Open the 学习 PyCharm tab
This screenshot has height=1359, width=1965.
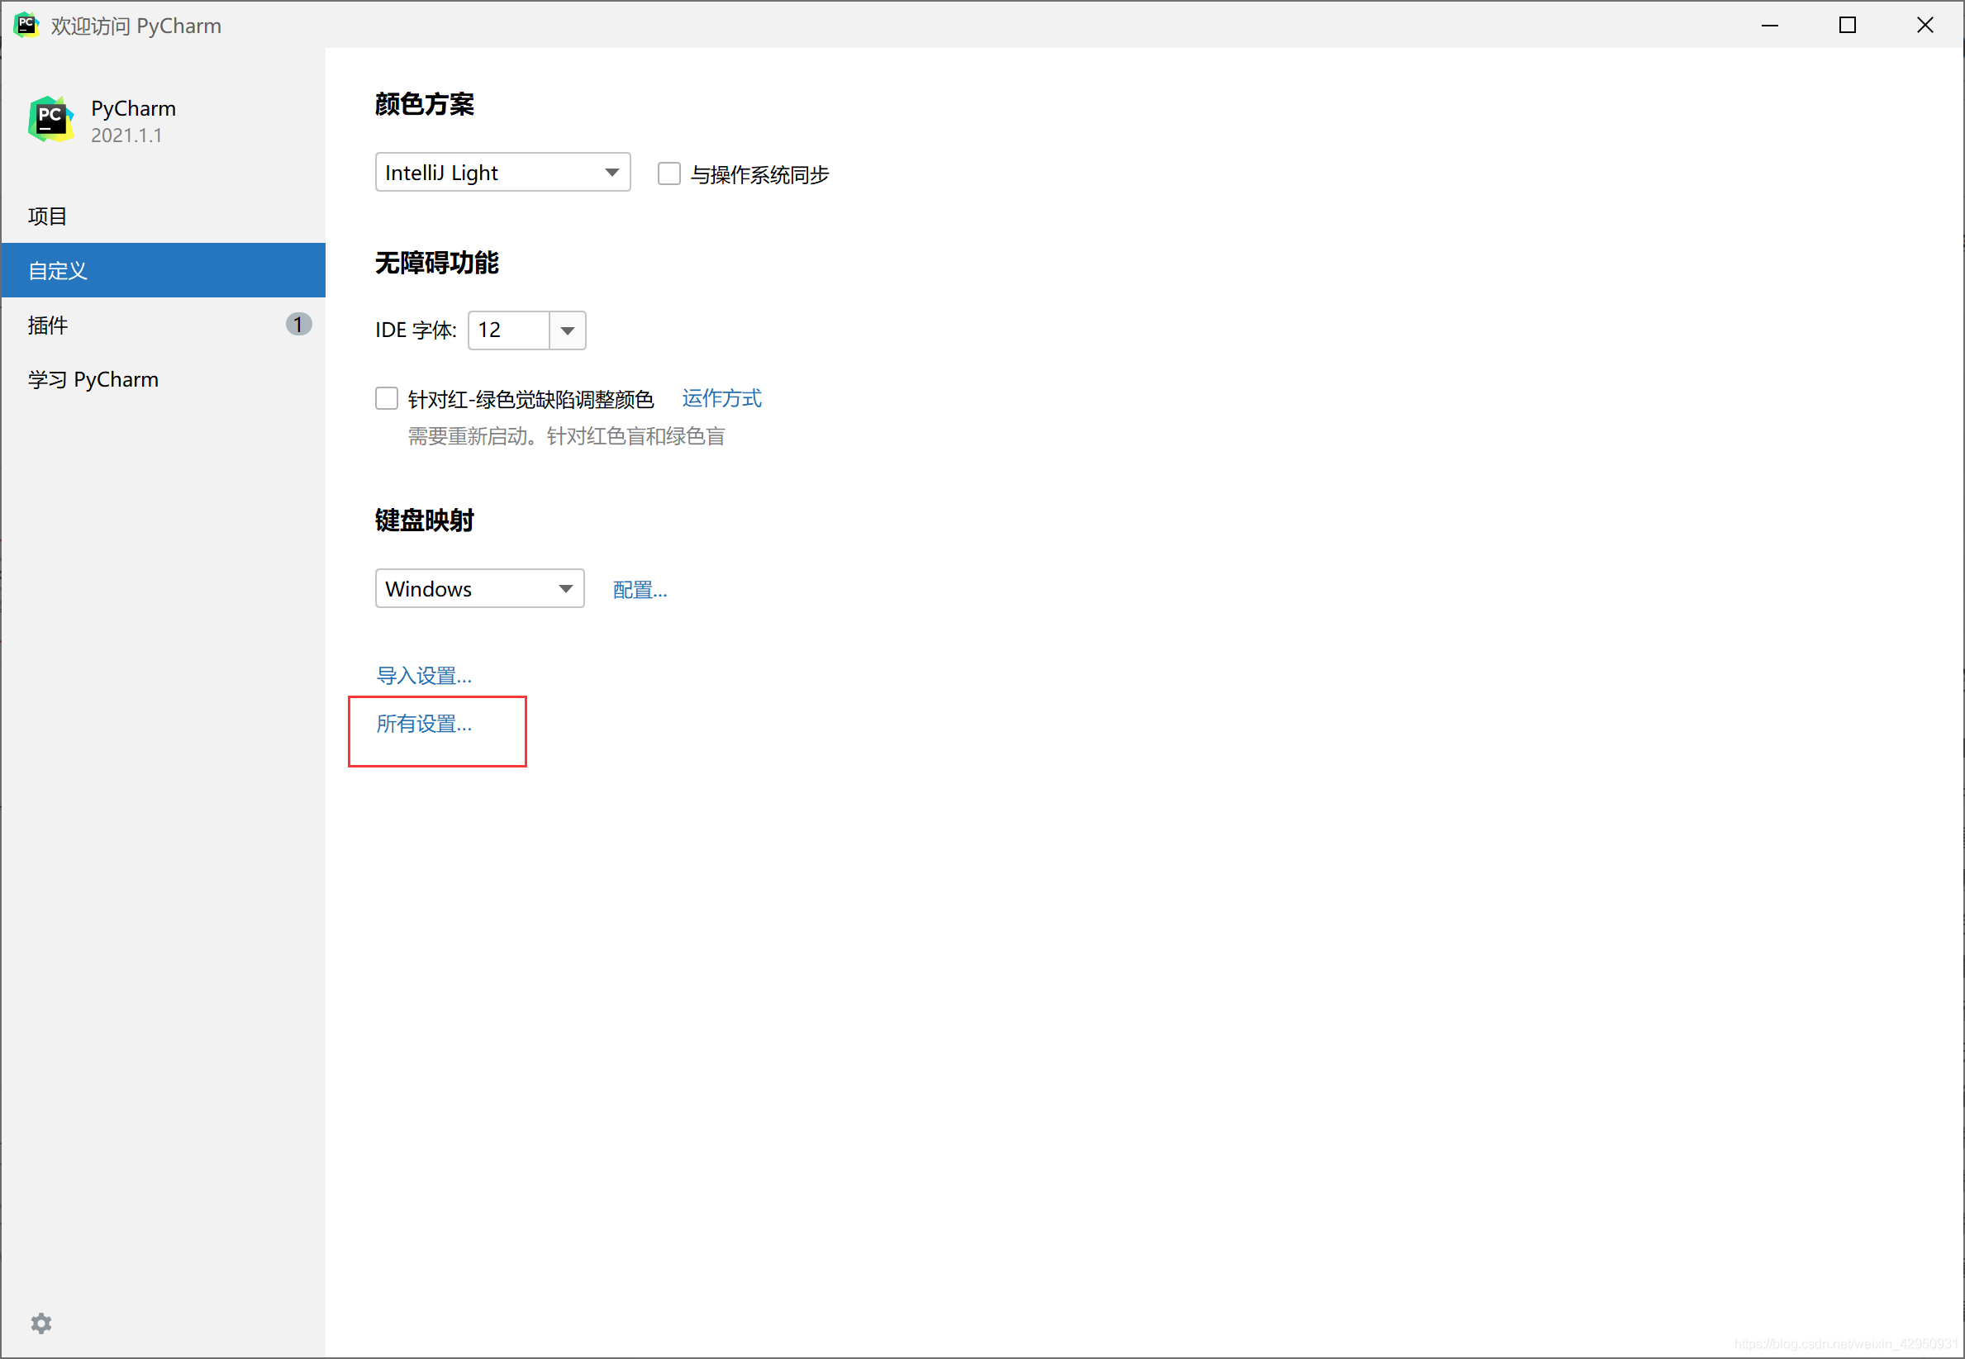[x=93, y=380]
